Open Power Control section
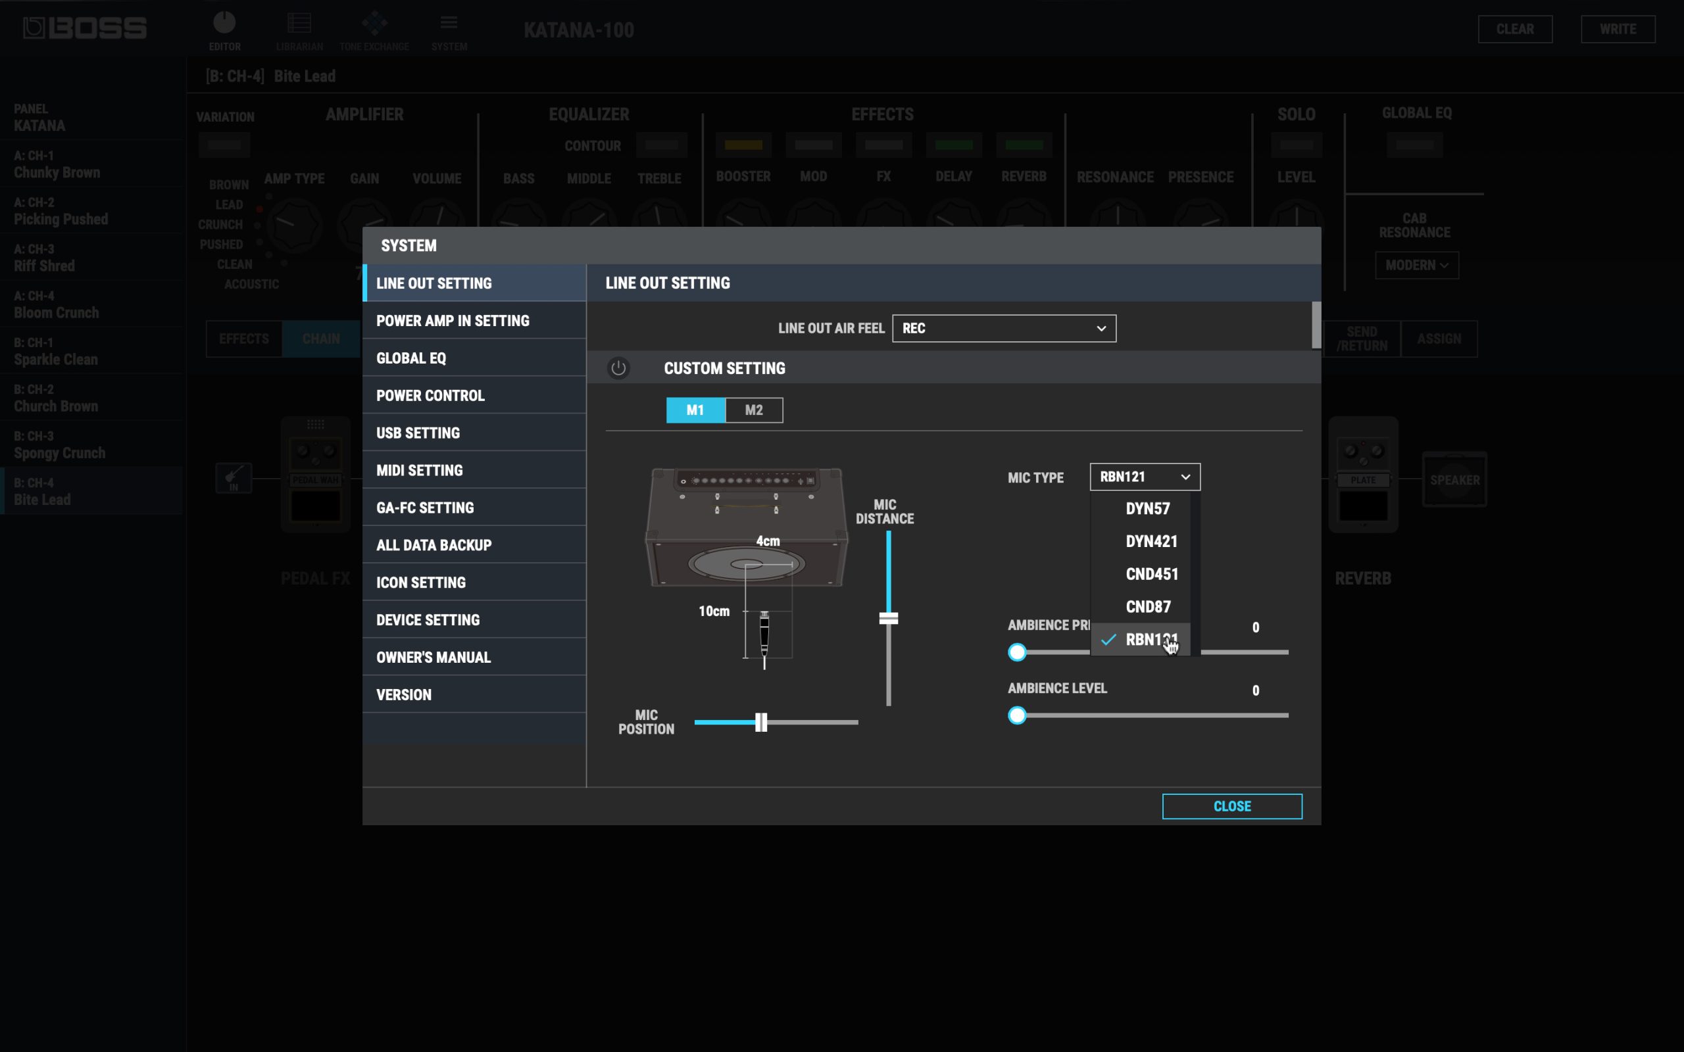Viewport: 1684px width, 1052px height. pyautogui.click(x=474, y=396)
